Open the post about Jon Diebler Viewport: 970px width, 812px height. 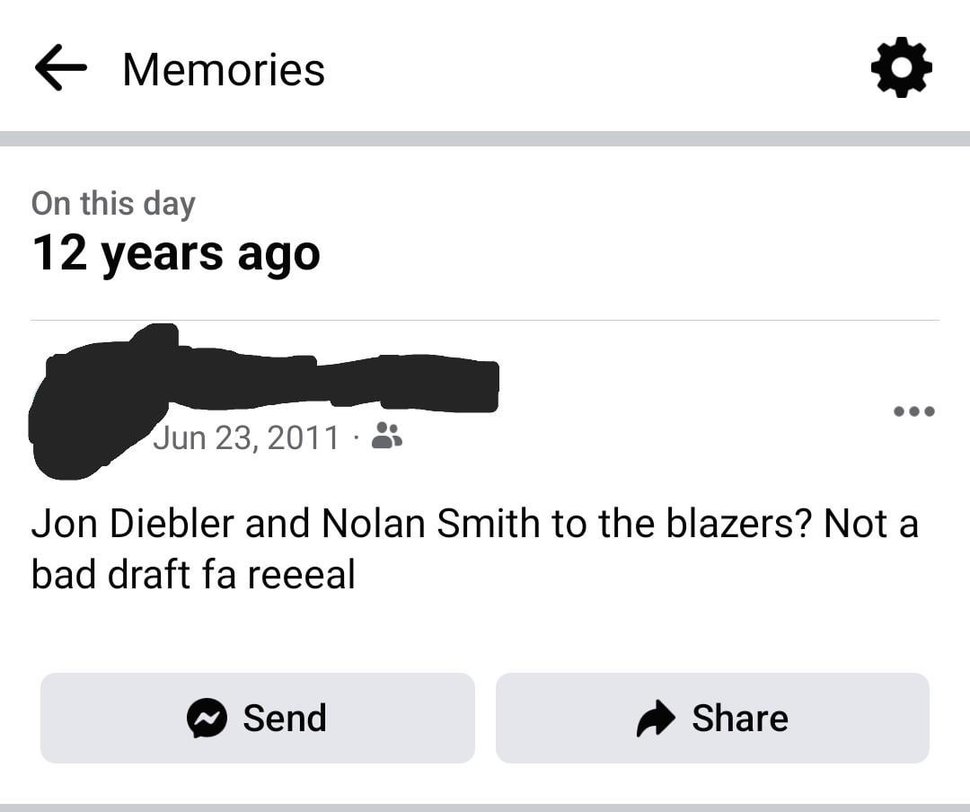click(x=474, y=525)
